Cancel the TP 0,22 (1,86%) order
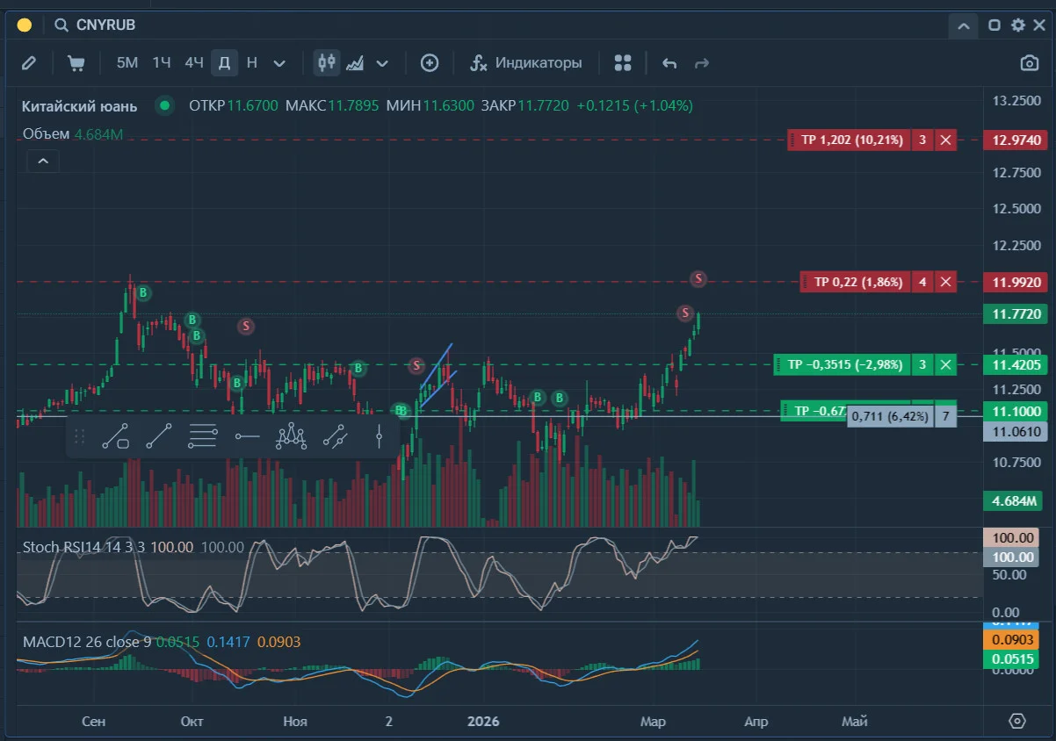 point(945,282)
